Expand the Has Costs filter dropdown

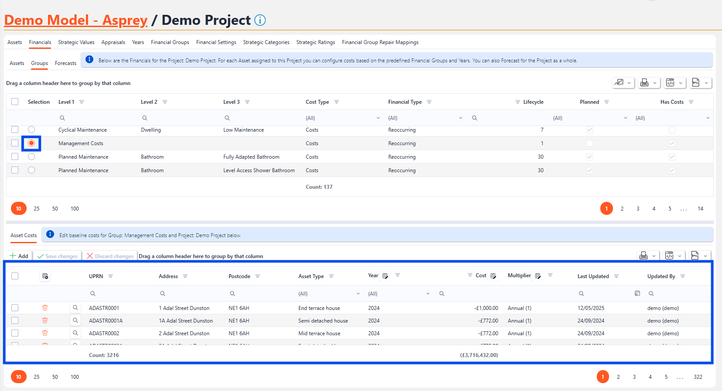pos(708,118)
